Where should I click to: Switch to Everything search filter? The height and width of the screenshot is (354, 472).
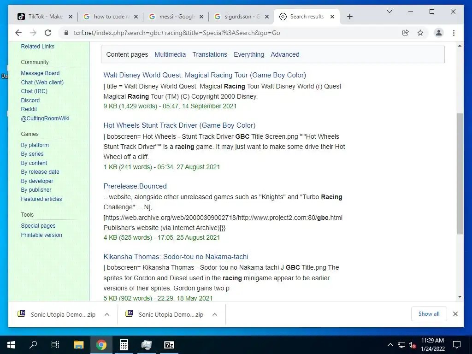(248, 54)
